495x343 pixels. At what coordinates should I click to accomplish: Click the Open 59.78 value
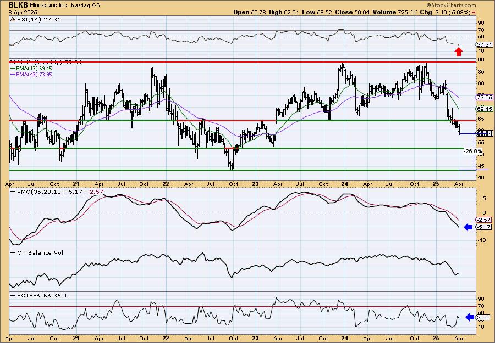(x=250, y=12)
